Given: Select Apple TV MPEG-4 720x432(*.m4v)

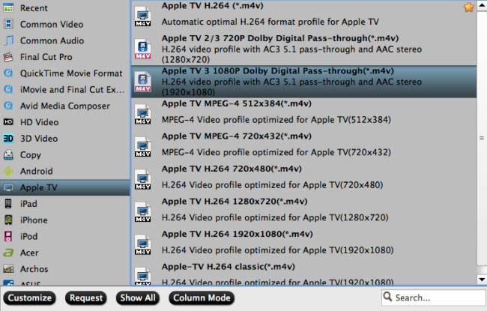Looking at the screenshot, I should point(236,136).
